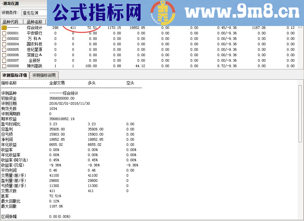Click the 品种名称 column header
The width and height of the screenshot is (304, 221).
(x=35, y=22)
